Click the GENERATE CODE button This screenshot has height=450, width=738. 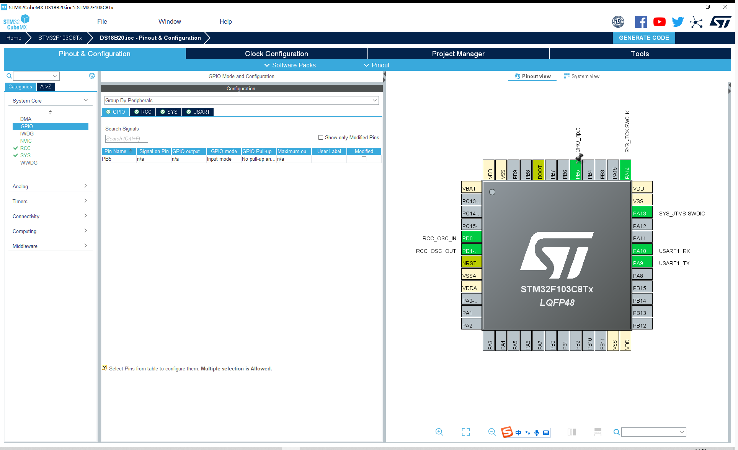point(644,37)
